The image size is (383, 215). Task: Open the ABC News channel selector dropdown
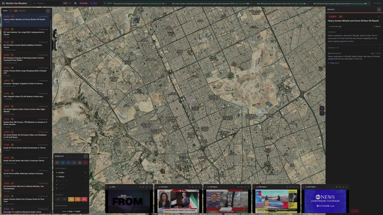[311, 187]
